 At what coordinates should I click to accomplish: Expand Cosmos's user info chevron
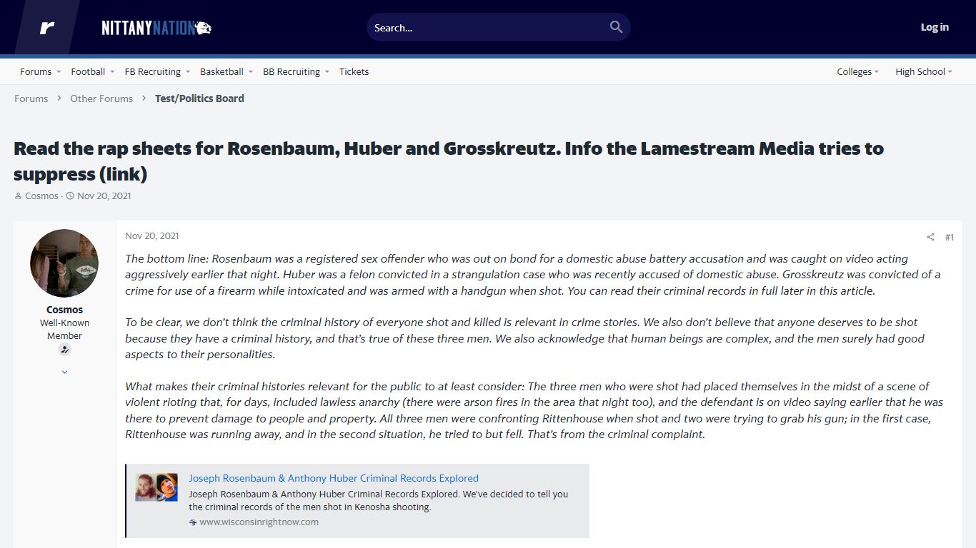(x=64, y=372)
